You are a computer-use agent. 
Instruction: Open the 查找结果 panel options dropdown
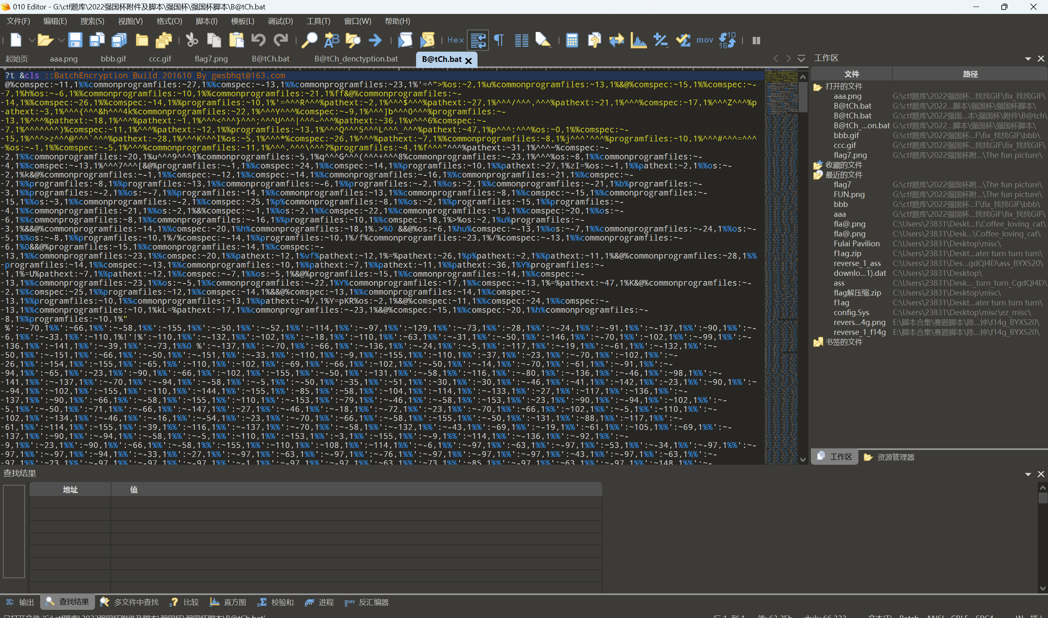click(x=1028, y=474)
